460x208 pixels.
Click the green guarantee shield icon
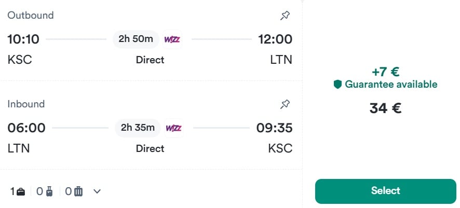click(337, 85)
